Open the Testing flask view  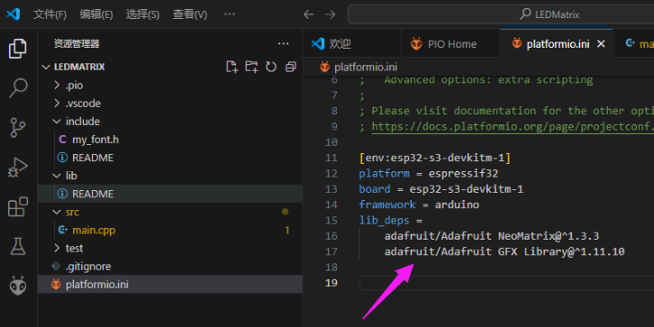pyautogui.click(x=18, y=246)
